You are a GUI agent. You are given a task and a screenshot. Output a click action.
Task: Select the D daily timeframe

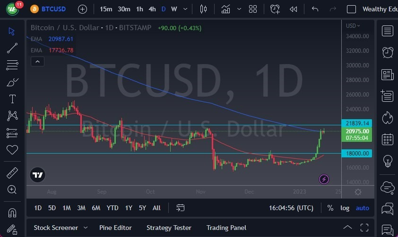(x=164, y=9)
